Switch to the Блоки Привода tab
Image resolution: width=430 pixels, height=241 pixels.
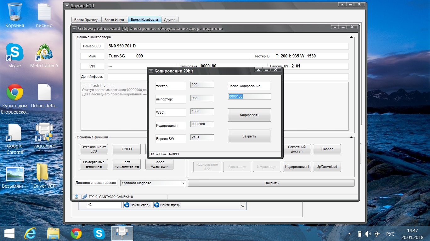click(x=86, y=20)
